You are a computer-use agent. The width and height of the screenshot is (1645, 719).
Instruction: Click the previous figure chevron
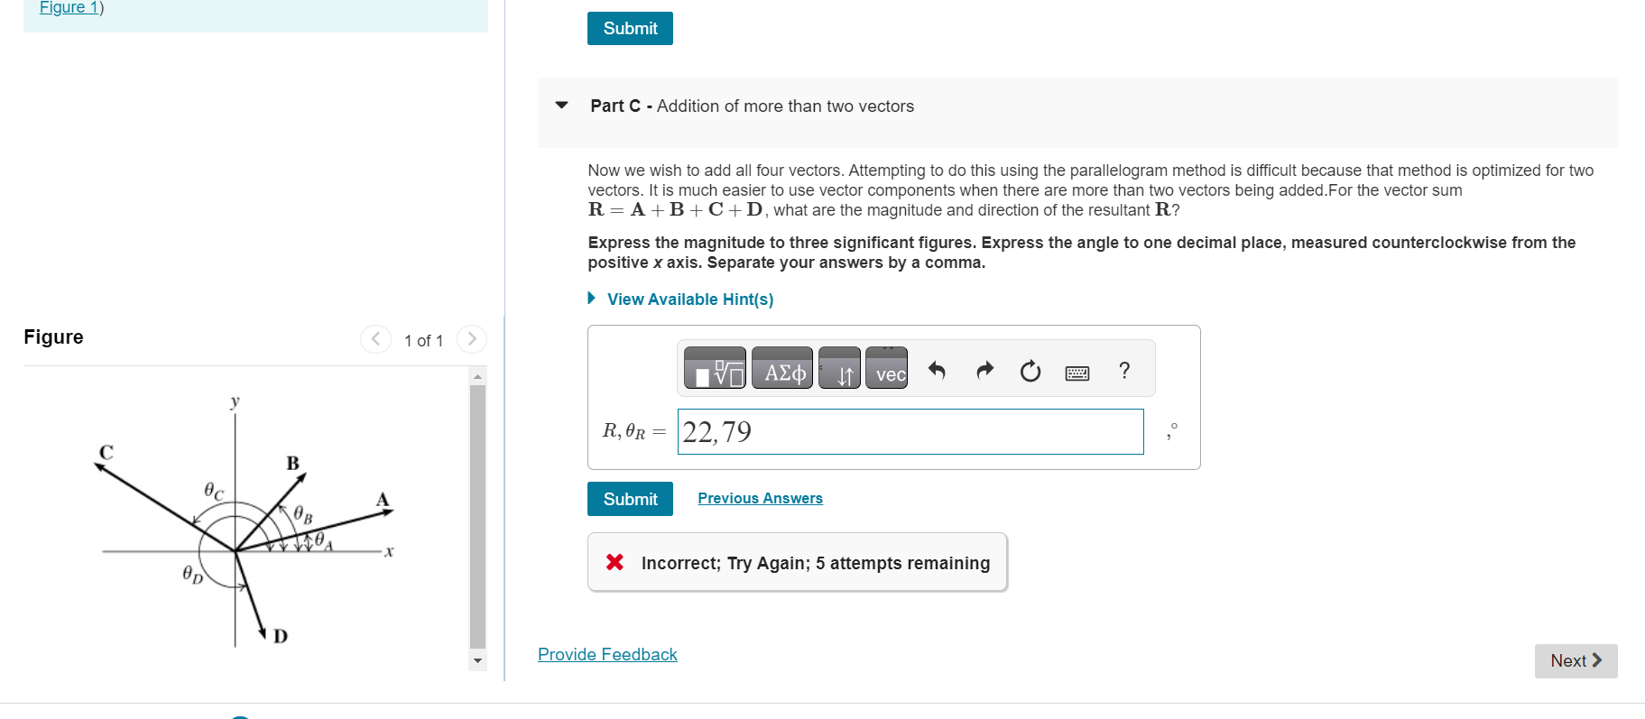pos(375,339)
